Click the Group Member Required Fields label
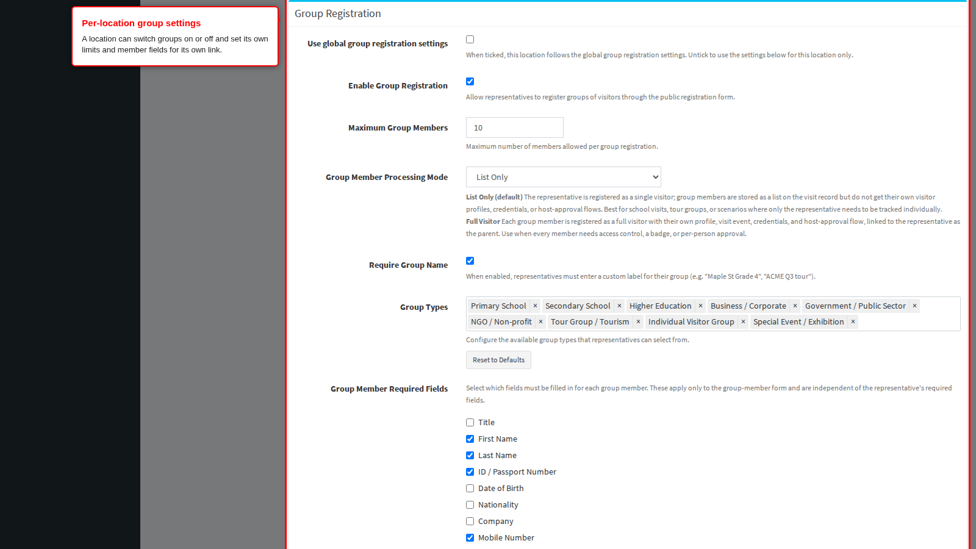Screen dimensions: 976x549 389,389
